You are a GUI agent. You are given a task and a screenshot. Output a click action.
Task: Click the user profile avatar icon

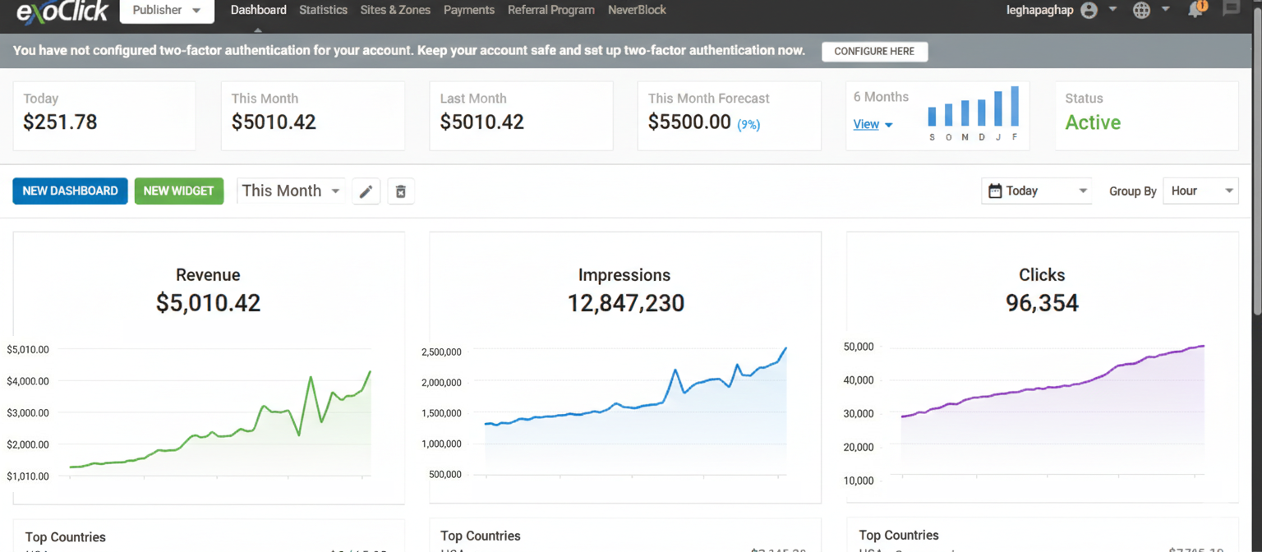(1090, 10)
